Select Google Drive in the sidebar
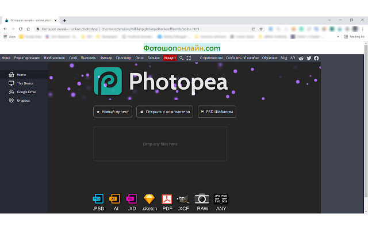This screenshot has width=368, height=230. click(24, 92)
